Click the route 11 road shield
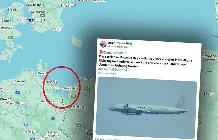Image resolution: width=218 pixels, height=140 pixels. pos(52,119)
